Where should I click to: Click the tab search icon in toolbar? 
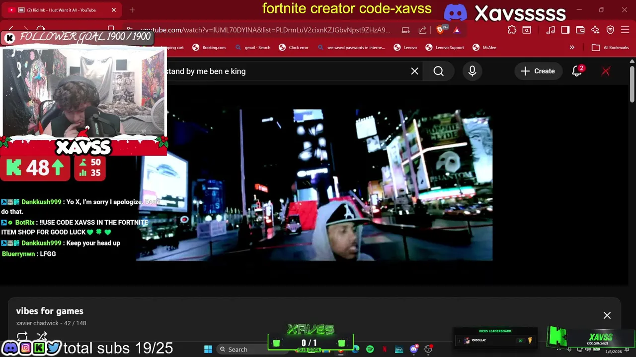pyautogui.click(x=526, y=30)
